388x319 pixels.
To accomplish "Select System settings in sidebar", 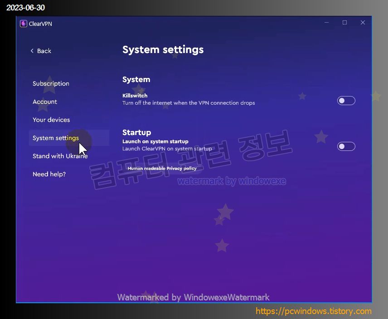I will click(69, 138).
